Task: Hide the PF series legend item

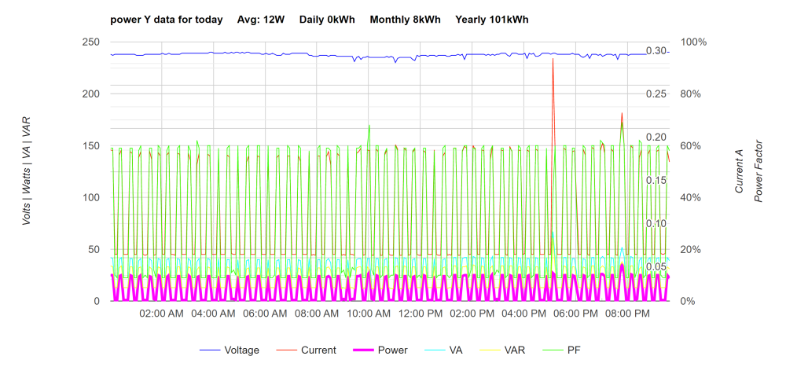Action: [x=561, y=350]
